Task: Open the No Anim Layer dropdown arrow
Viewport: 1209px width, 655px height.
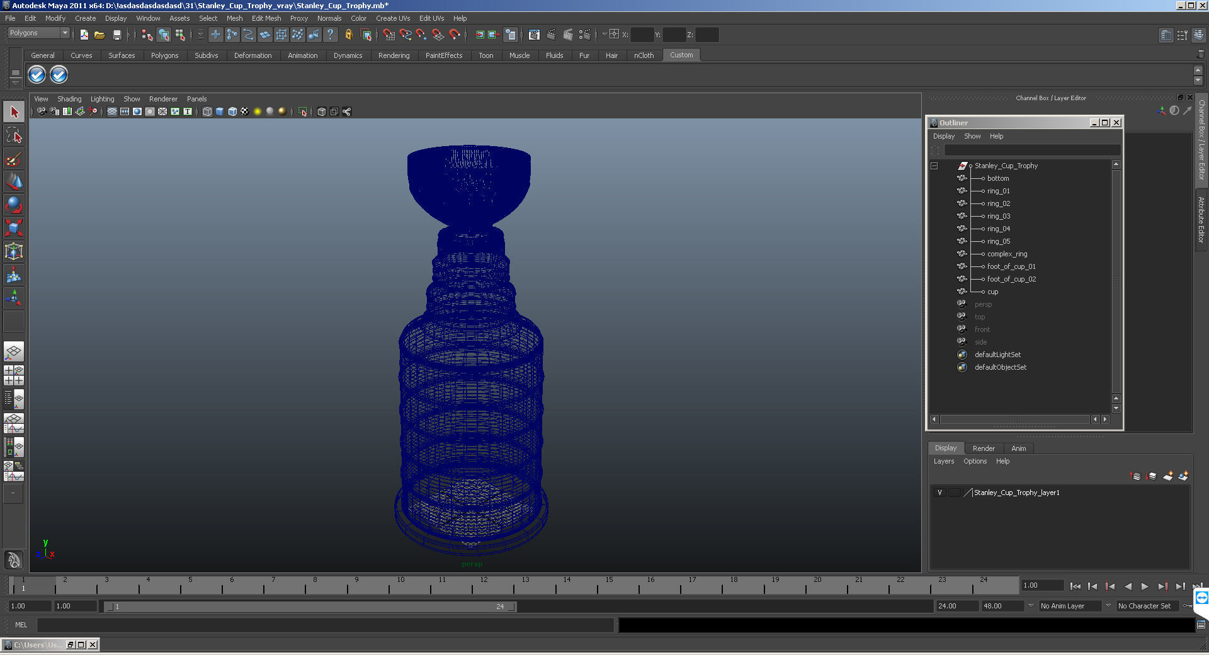Action: click(x=1031, y=606)
